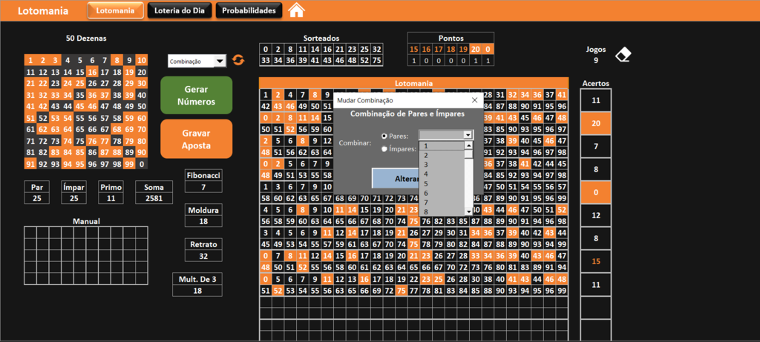The image size is (760, 342).
Task: Choose option 5 in the Pares list
Action: click(442, 183)
